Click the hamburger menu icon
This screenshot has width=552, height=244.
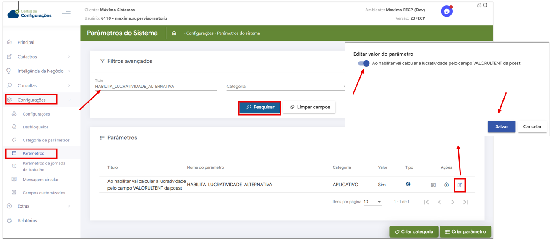(x=66, y=14)
